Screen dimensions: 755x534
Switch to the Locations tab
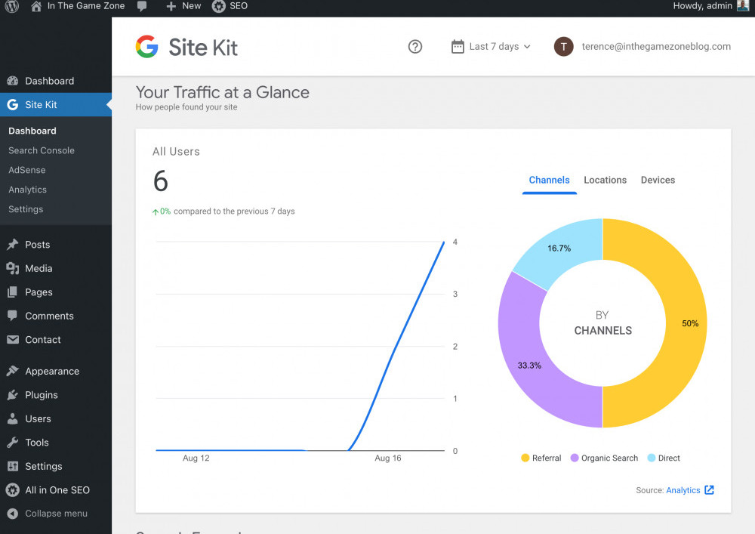pyautogui.click(x=605, y=181)
